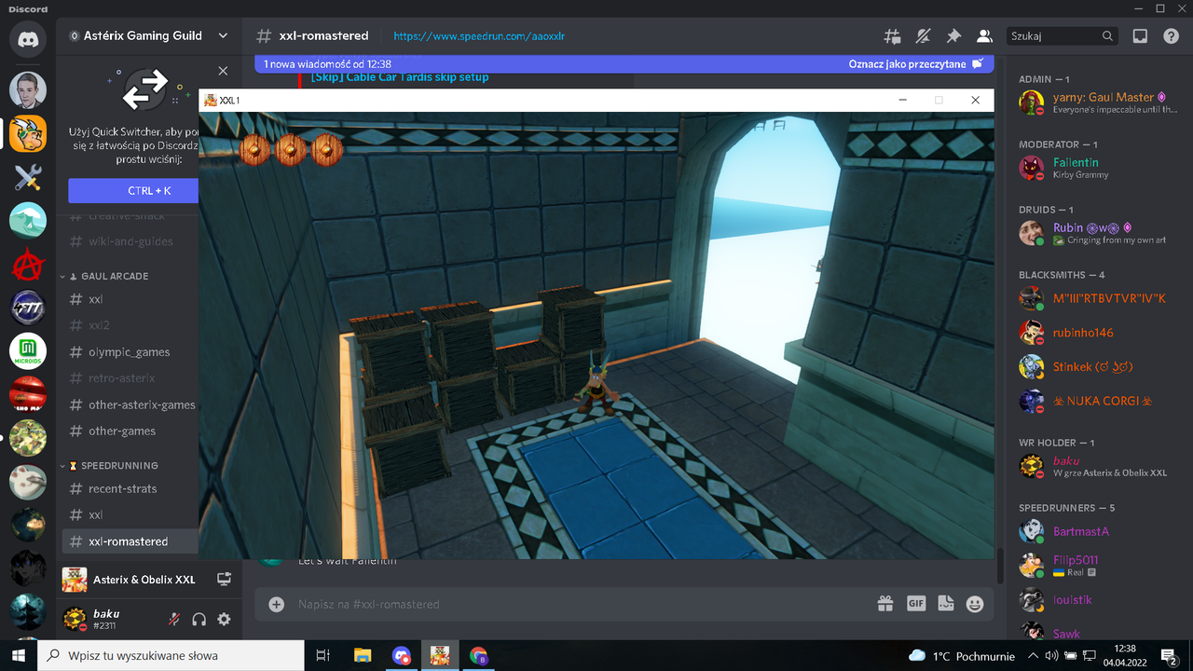Toggle headphone deafen in user panel
1193x671 pixels.
point(199,619)
